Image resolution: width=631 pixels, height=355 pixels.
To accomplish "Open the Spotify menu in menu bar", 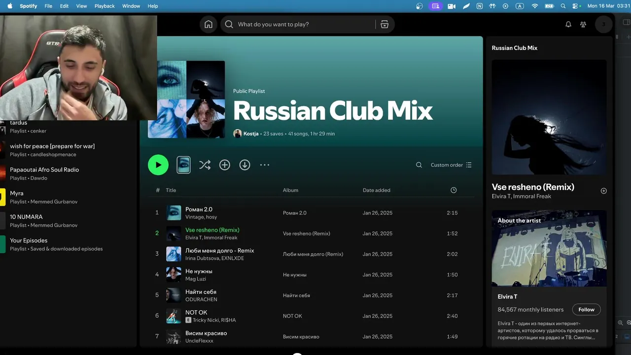I will tap(28, 6).
